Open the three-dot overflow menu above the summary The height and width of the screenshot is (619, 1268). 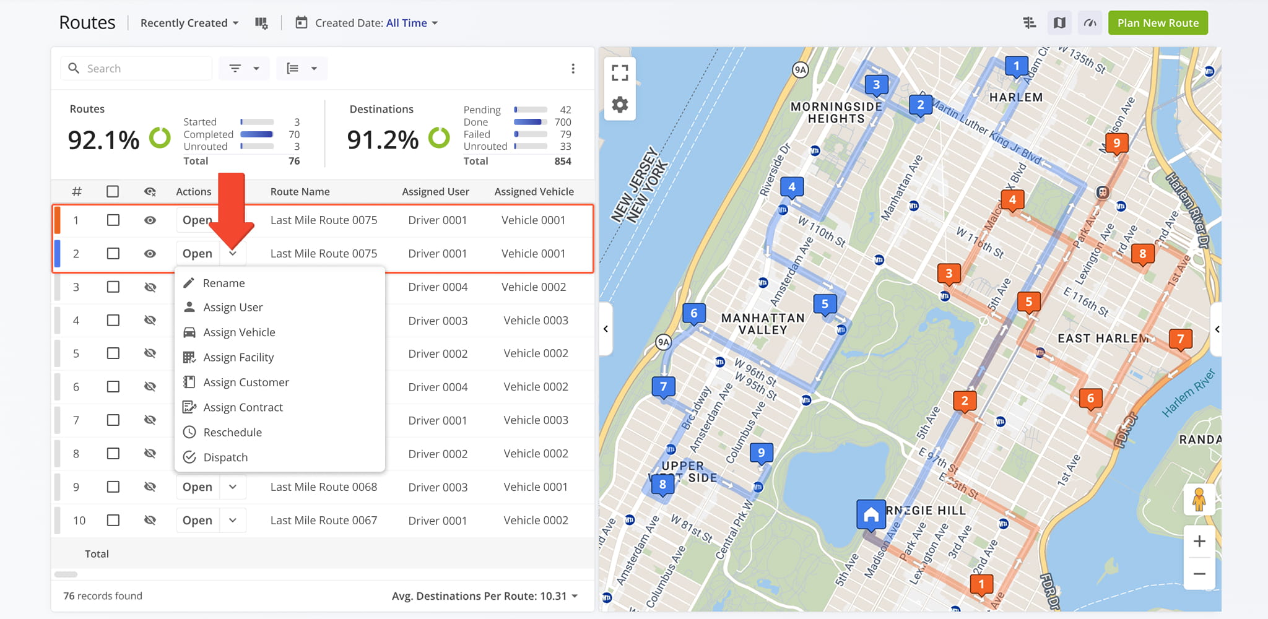point(573,68)
